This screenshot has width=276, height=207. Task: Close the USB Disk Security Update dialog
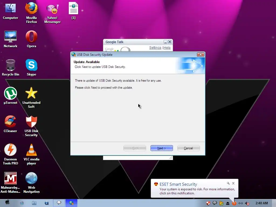click(x=201, y=54)
